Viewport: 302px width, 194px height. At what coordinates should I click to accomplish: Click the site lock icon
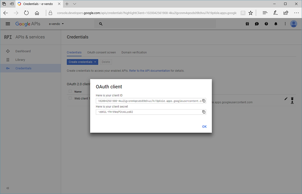[50, 13]
